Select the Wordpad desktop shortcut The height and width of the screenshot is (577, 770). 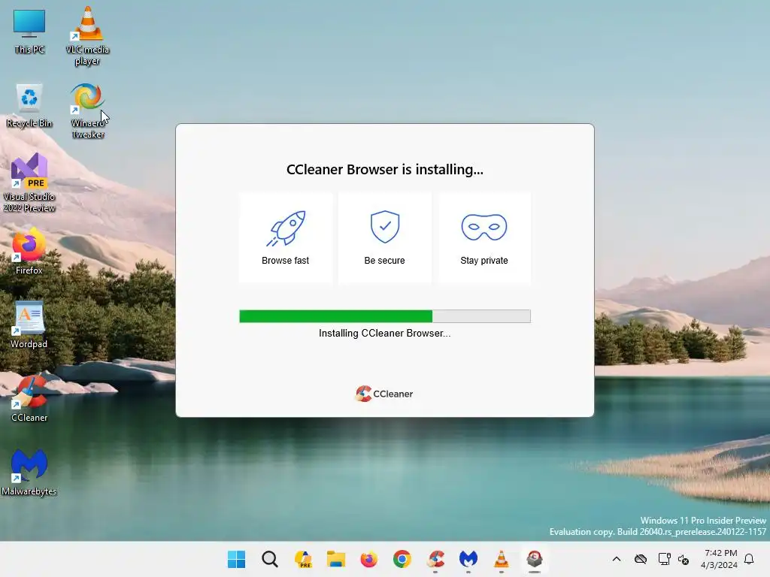point(29,325)
